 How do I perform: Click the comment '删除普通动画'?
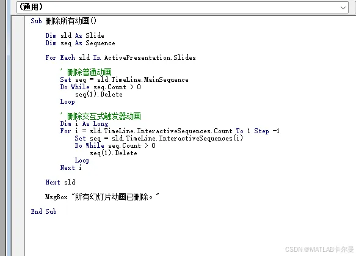[86, 72]
